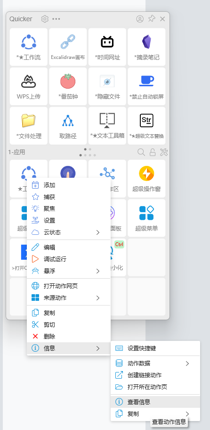This screenshot has height=430, width=210.
Task: Expand the 来源动作 submenu arrow
Action: (x=98, y=298)
